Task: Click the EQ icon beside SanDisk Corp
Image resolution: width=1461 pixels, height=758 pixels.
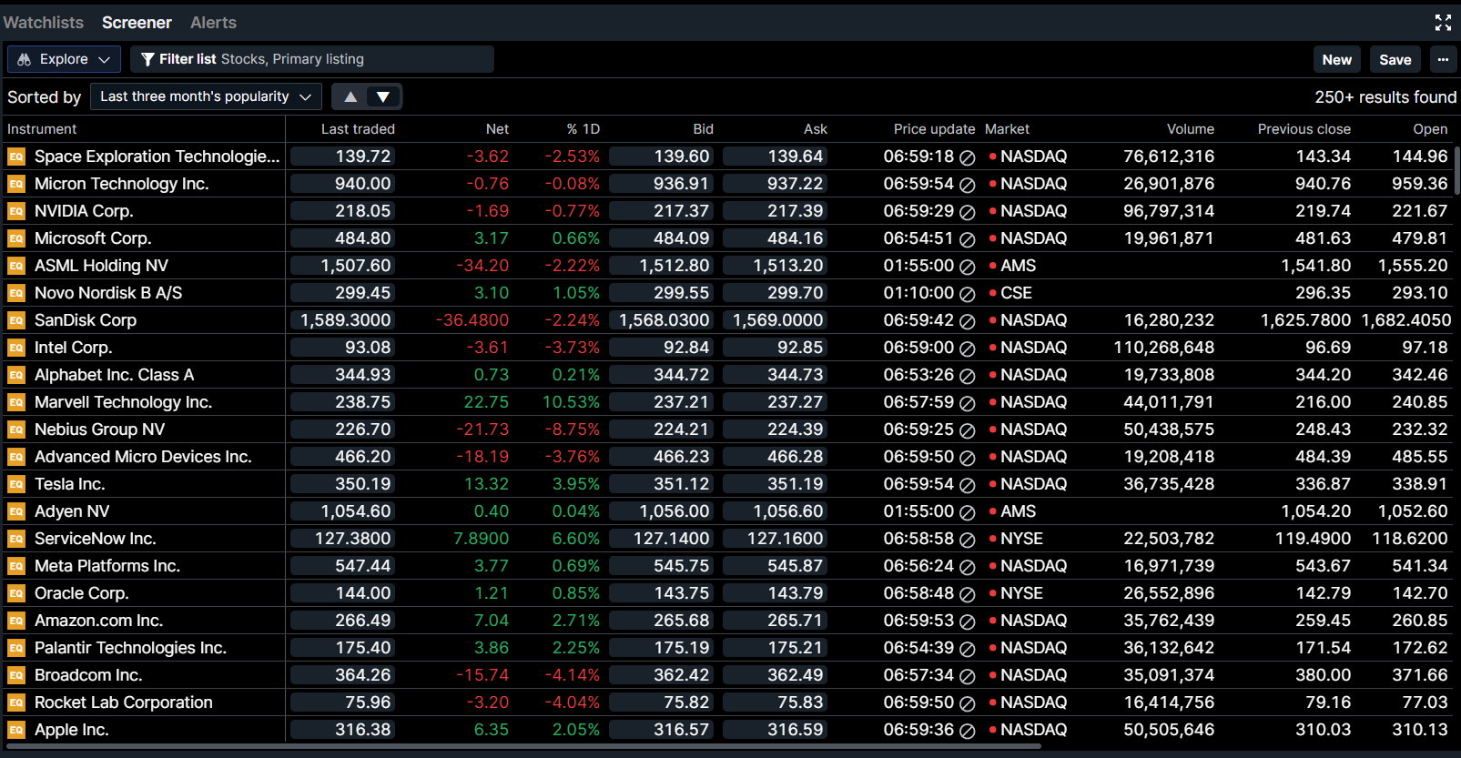Action: tap(16, 320)
